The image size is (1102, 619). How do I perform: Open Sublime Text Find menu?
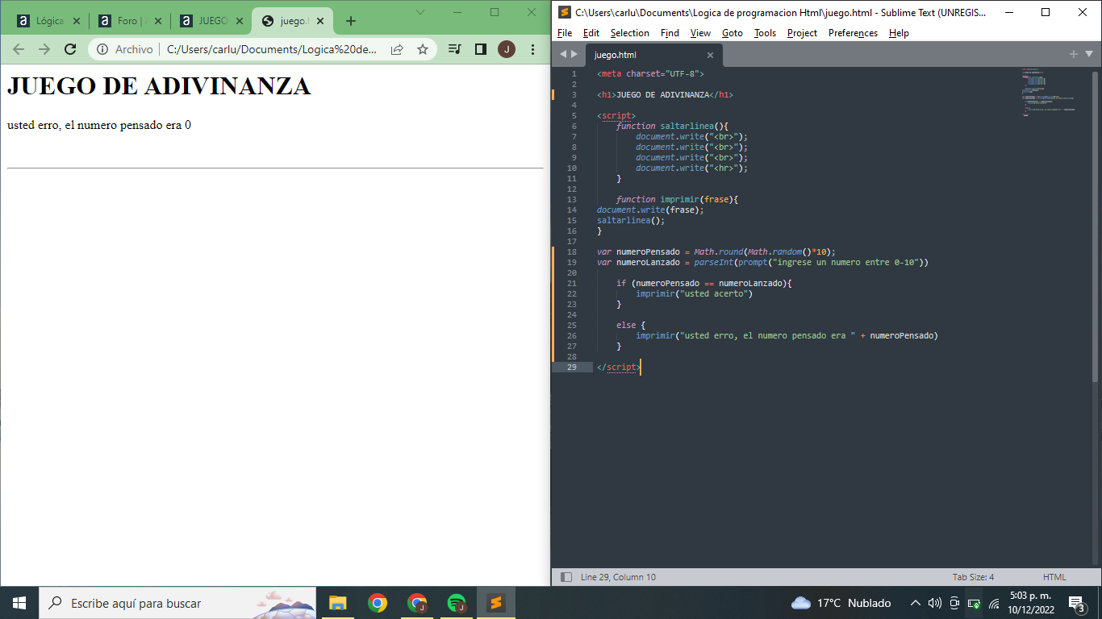coord(670,33)
